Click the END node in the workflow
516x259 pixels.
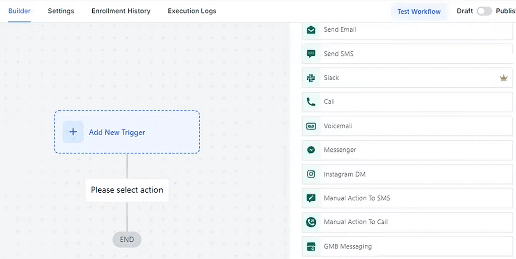click(x=127, y=239)
